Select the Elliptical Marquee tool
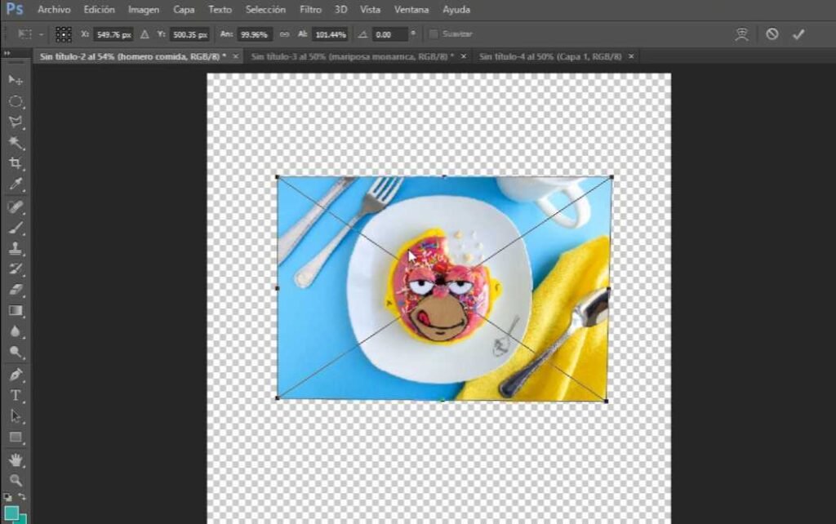The width and height of the screenshot is (836, 524). tap(16, 101)
